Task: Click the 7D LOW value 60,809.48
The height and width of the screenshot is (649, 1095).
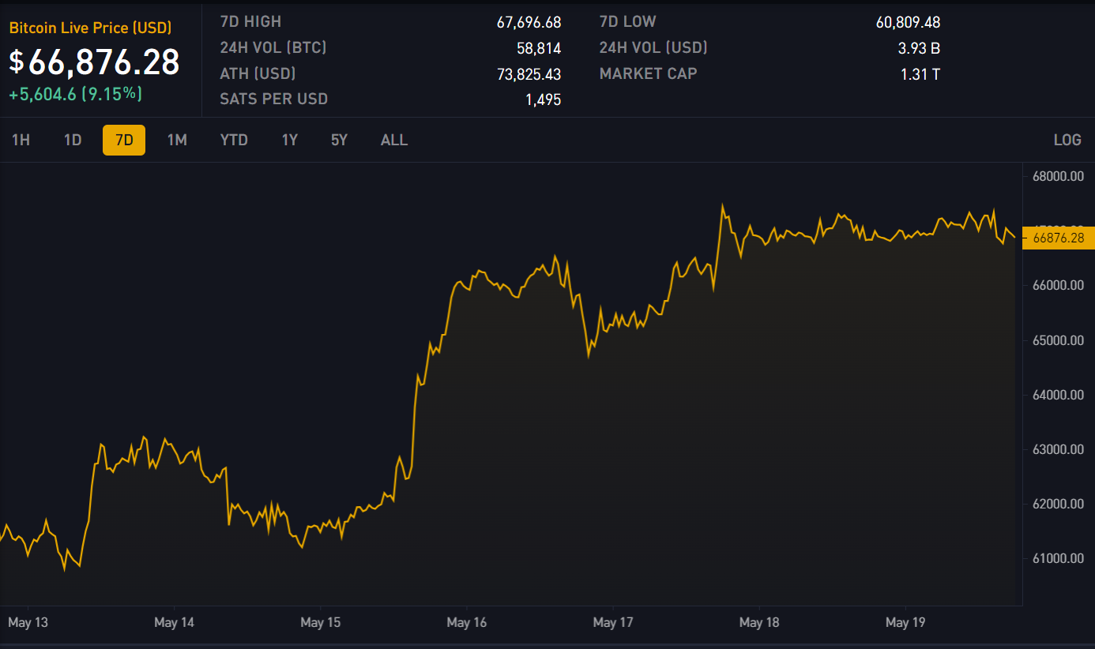Action: pos(908,22)
